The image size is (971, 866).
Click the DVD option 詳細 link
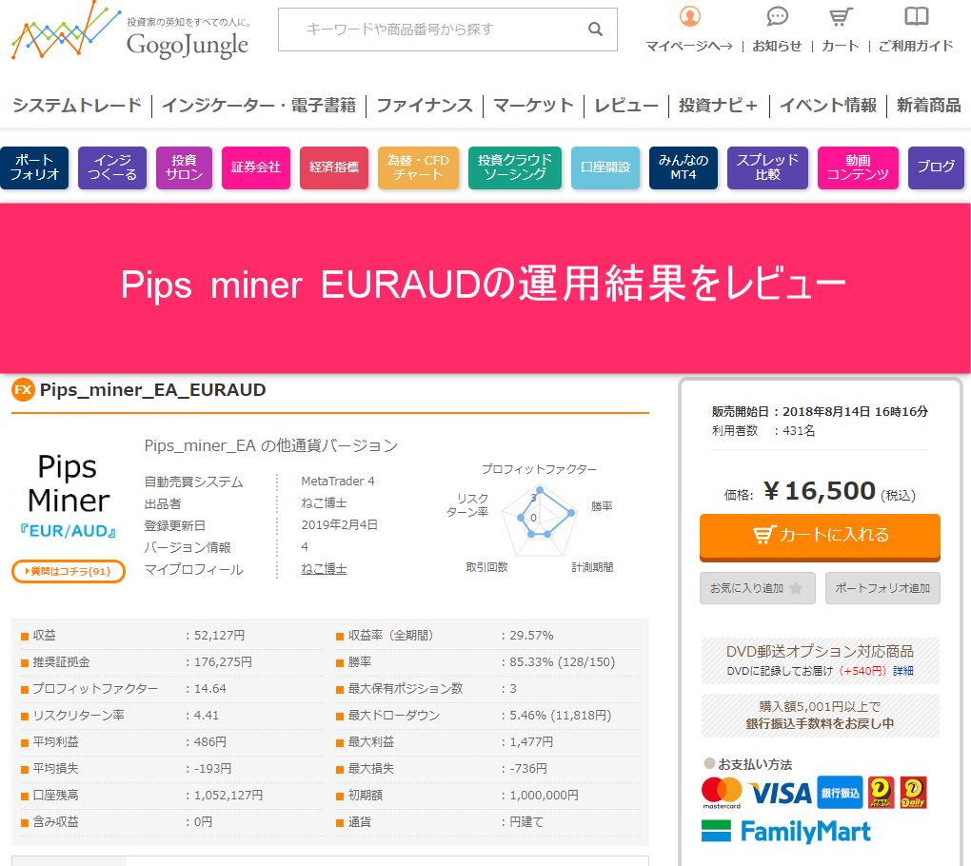point(902,670)
